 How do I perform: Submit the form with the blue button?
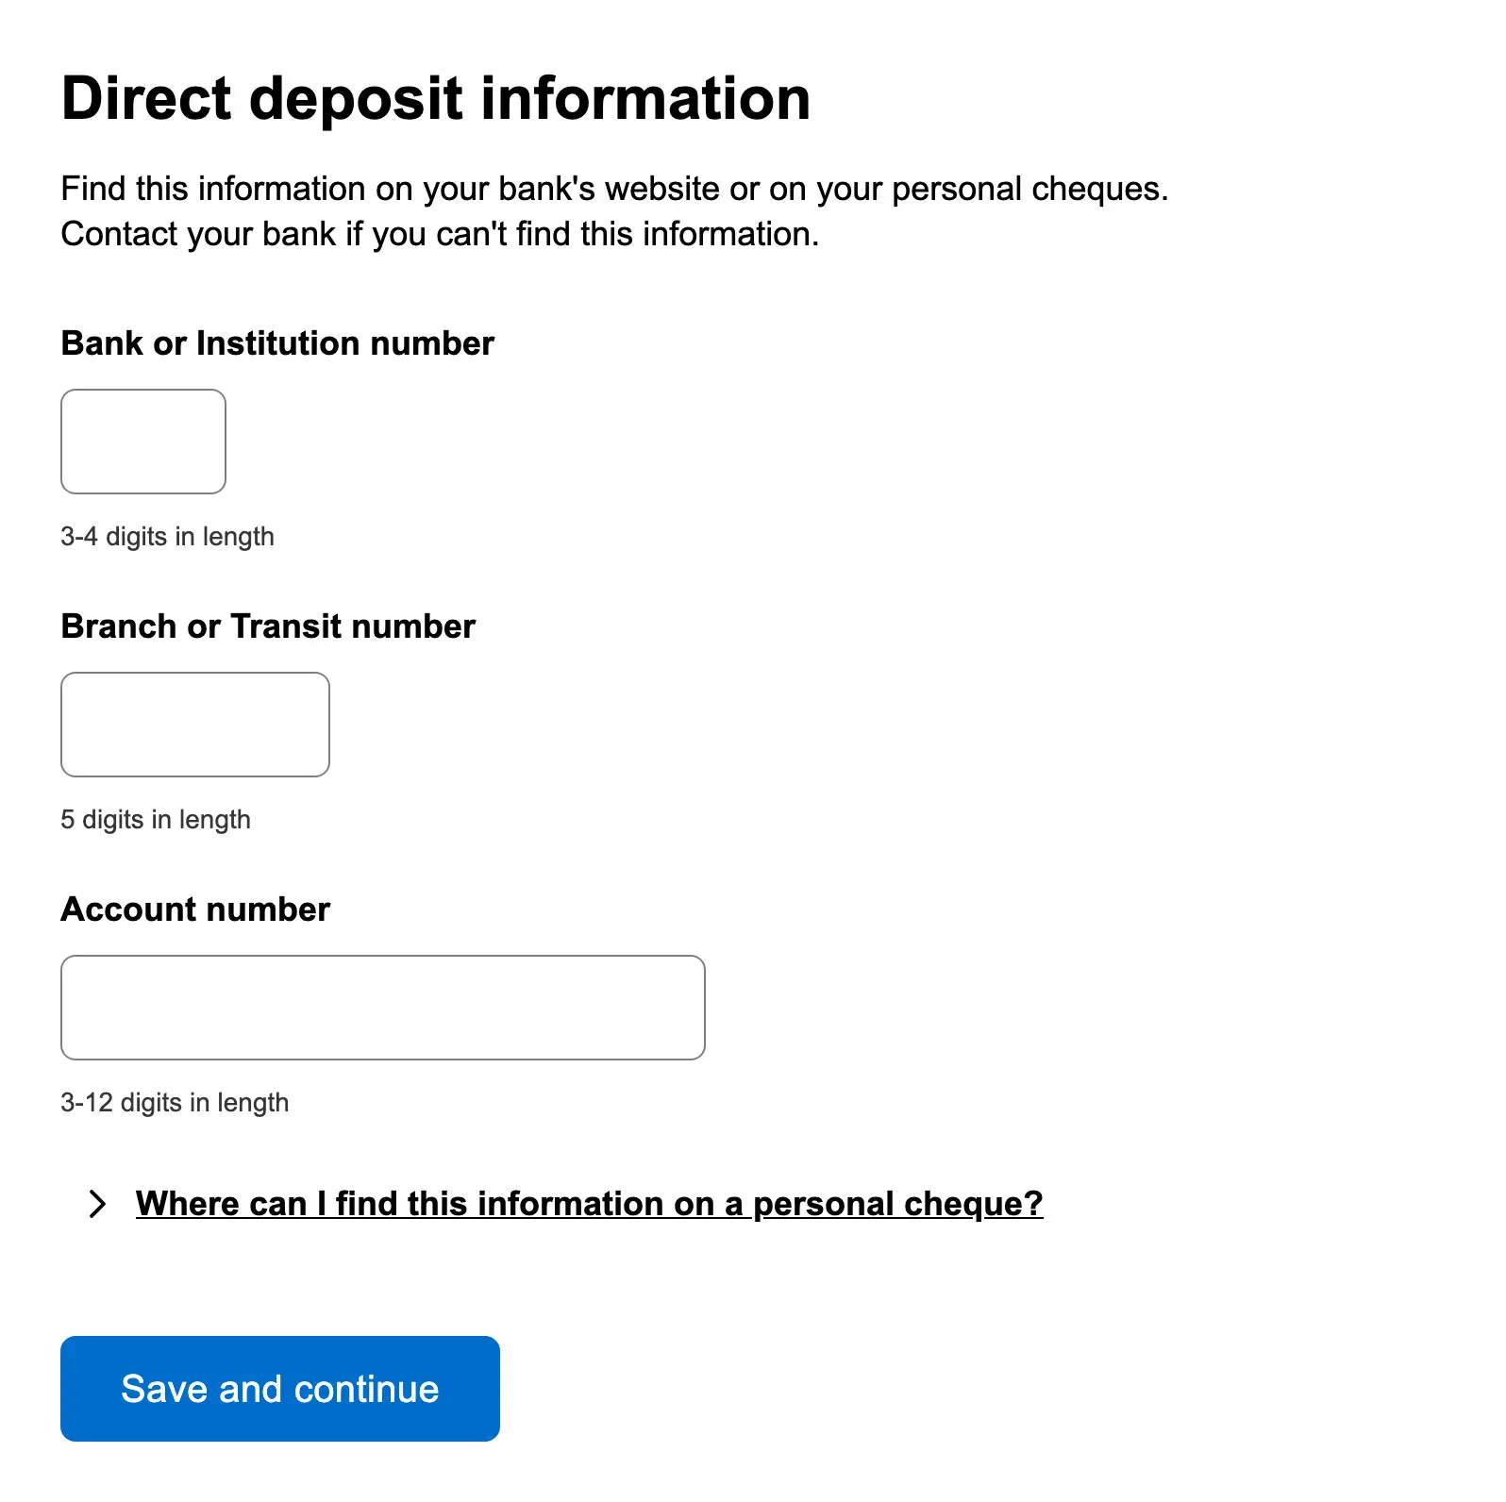point(279,1388)
